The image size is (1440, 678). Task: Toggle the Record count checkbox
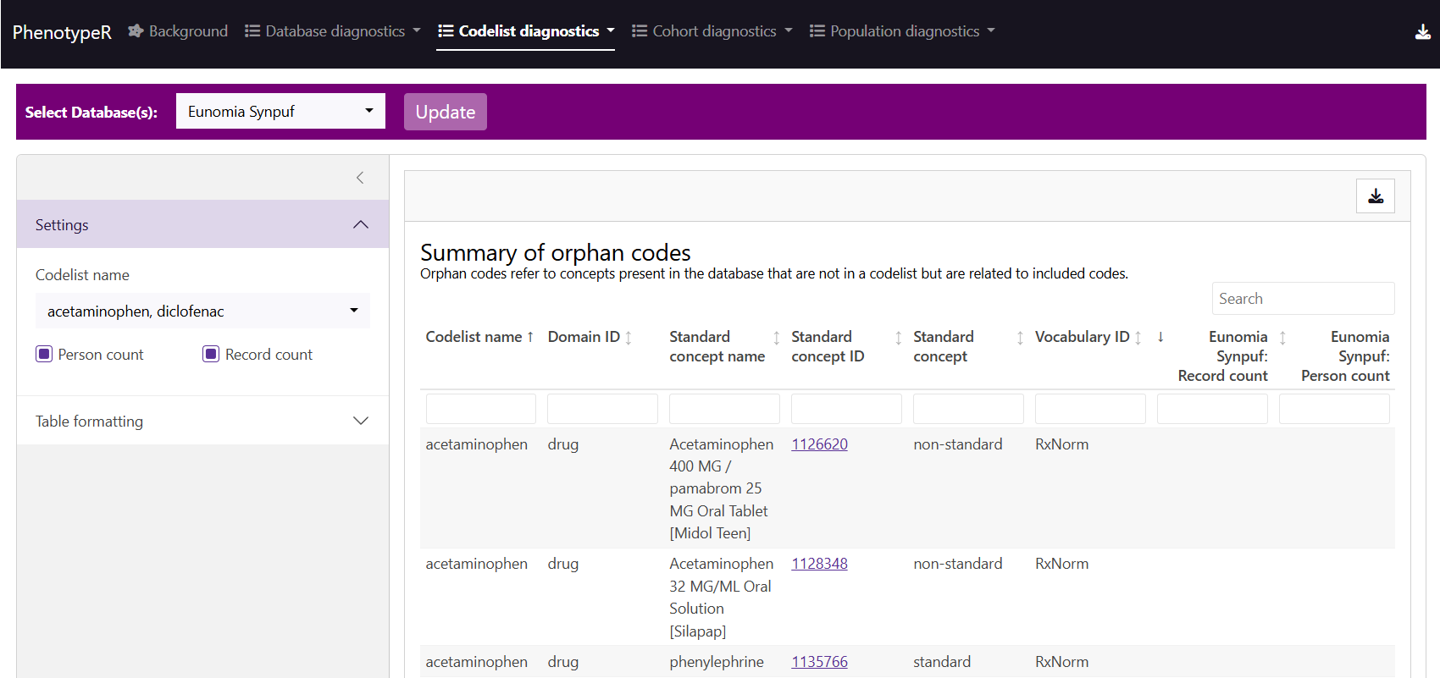coord(212,355)
